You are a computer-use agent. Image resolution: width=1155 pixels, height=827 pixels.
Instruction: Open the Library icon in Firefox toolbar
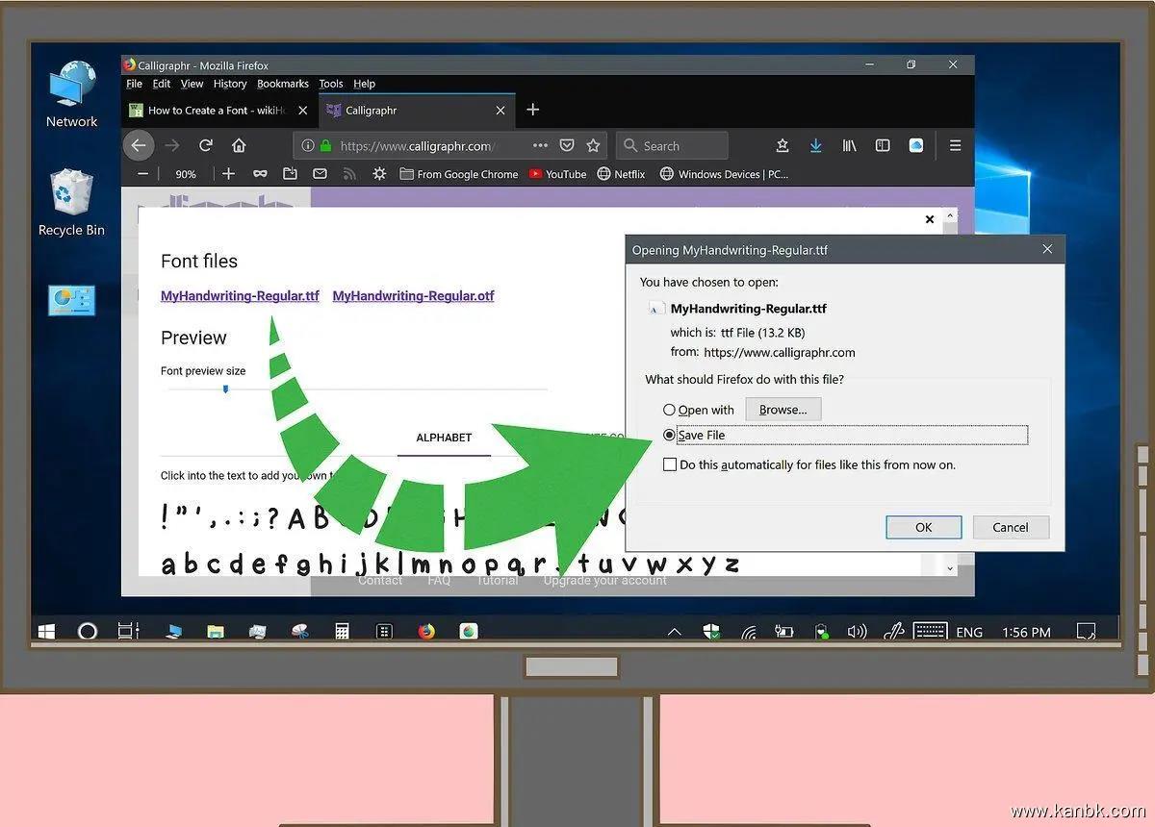(x=849, y=145)
